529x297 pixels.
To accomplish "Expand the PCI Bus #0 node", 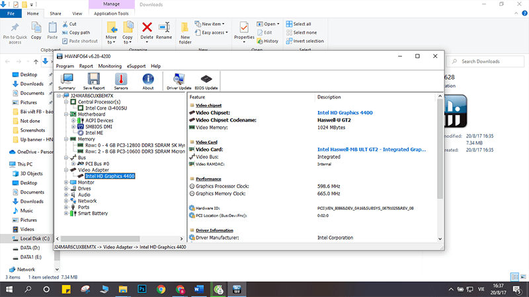I will click(73, 164).
